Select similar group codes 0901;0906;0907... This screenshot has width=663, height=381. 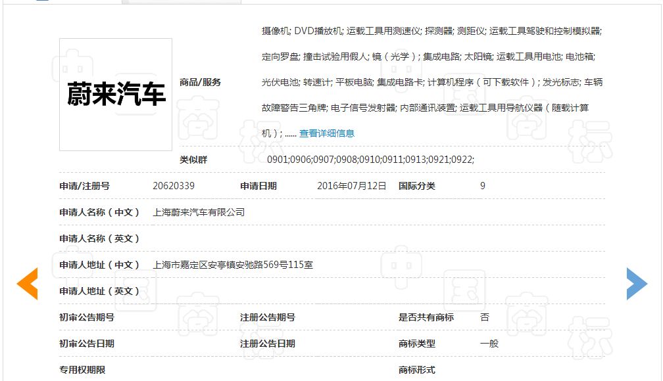(370, 160)
